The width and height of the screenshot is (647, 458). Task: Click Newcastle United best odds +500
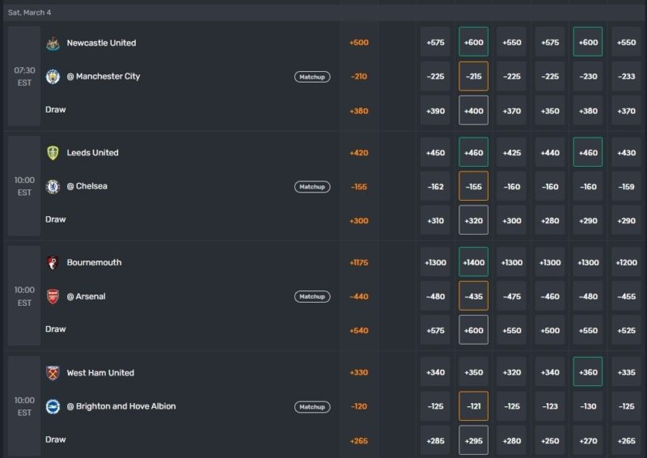point(358,43)
